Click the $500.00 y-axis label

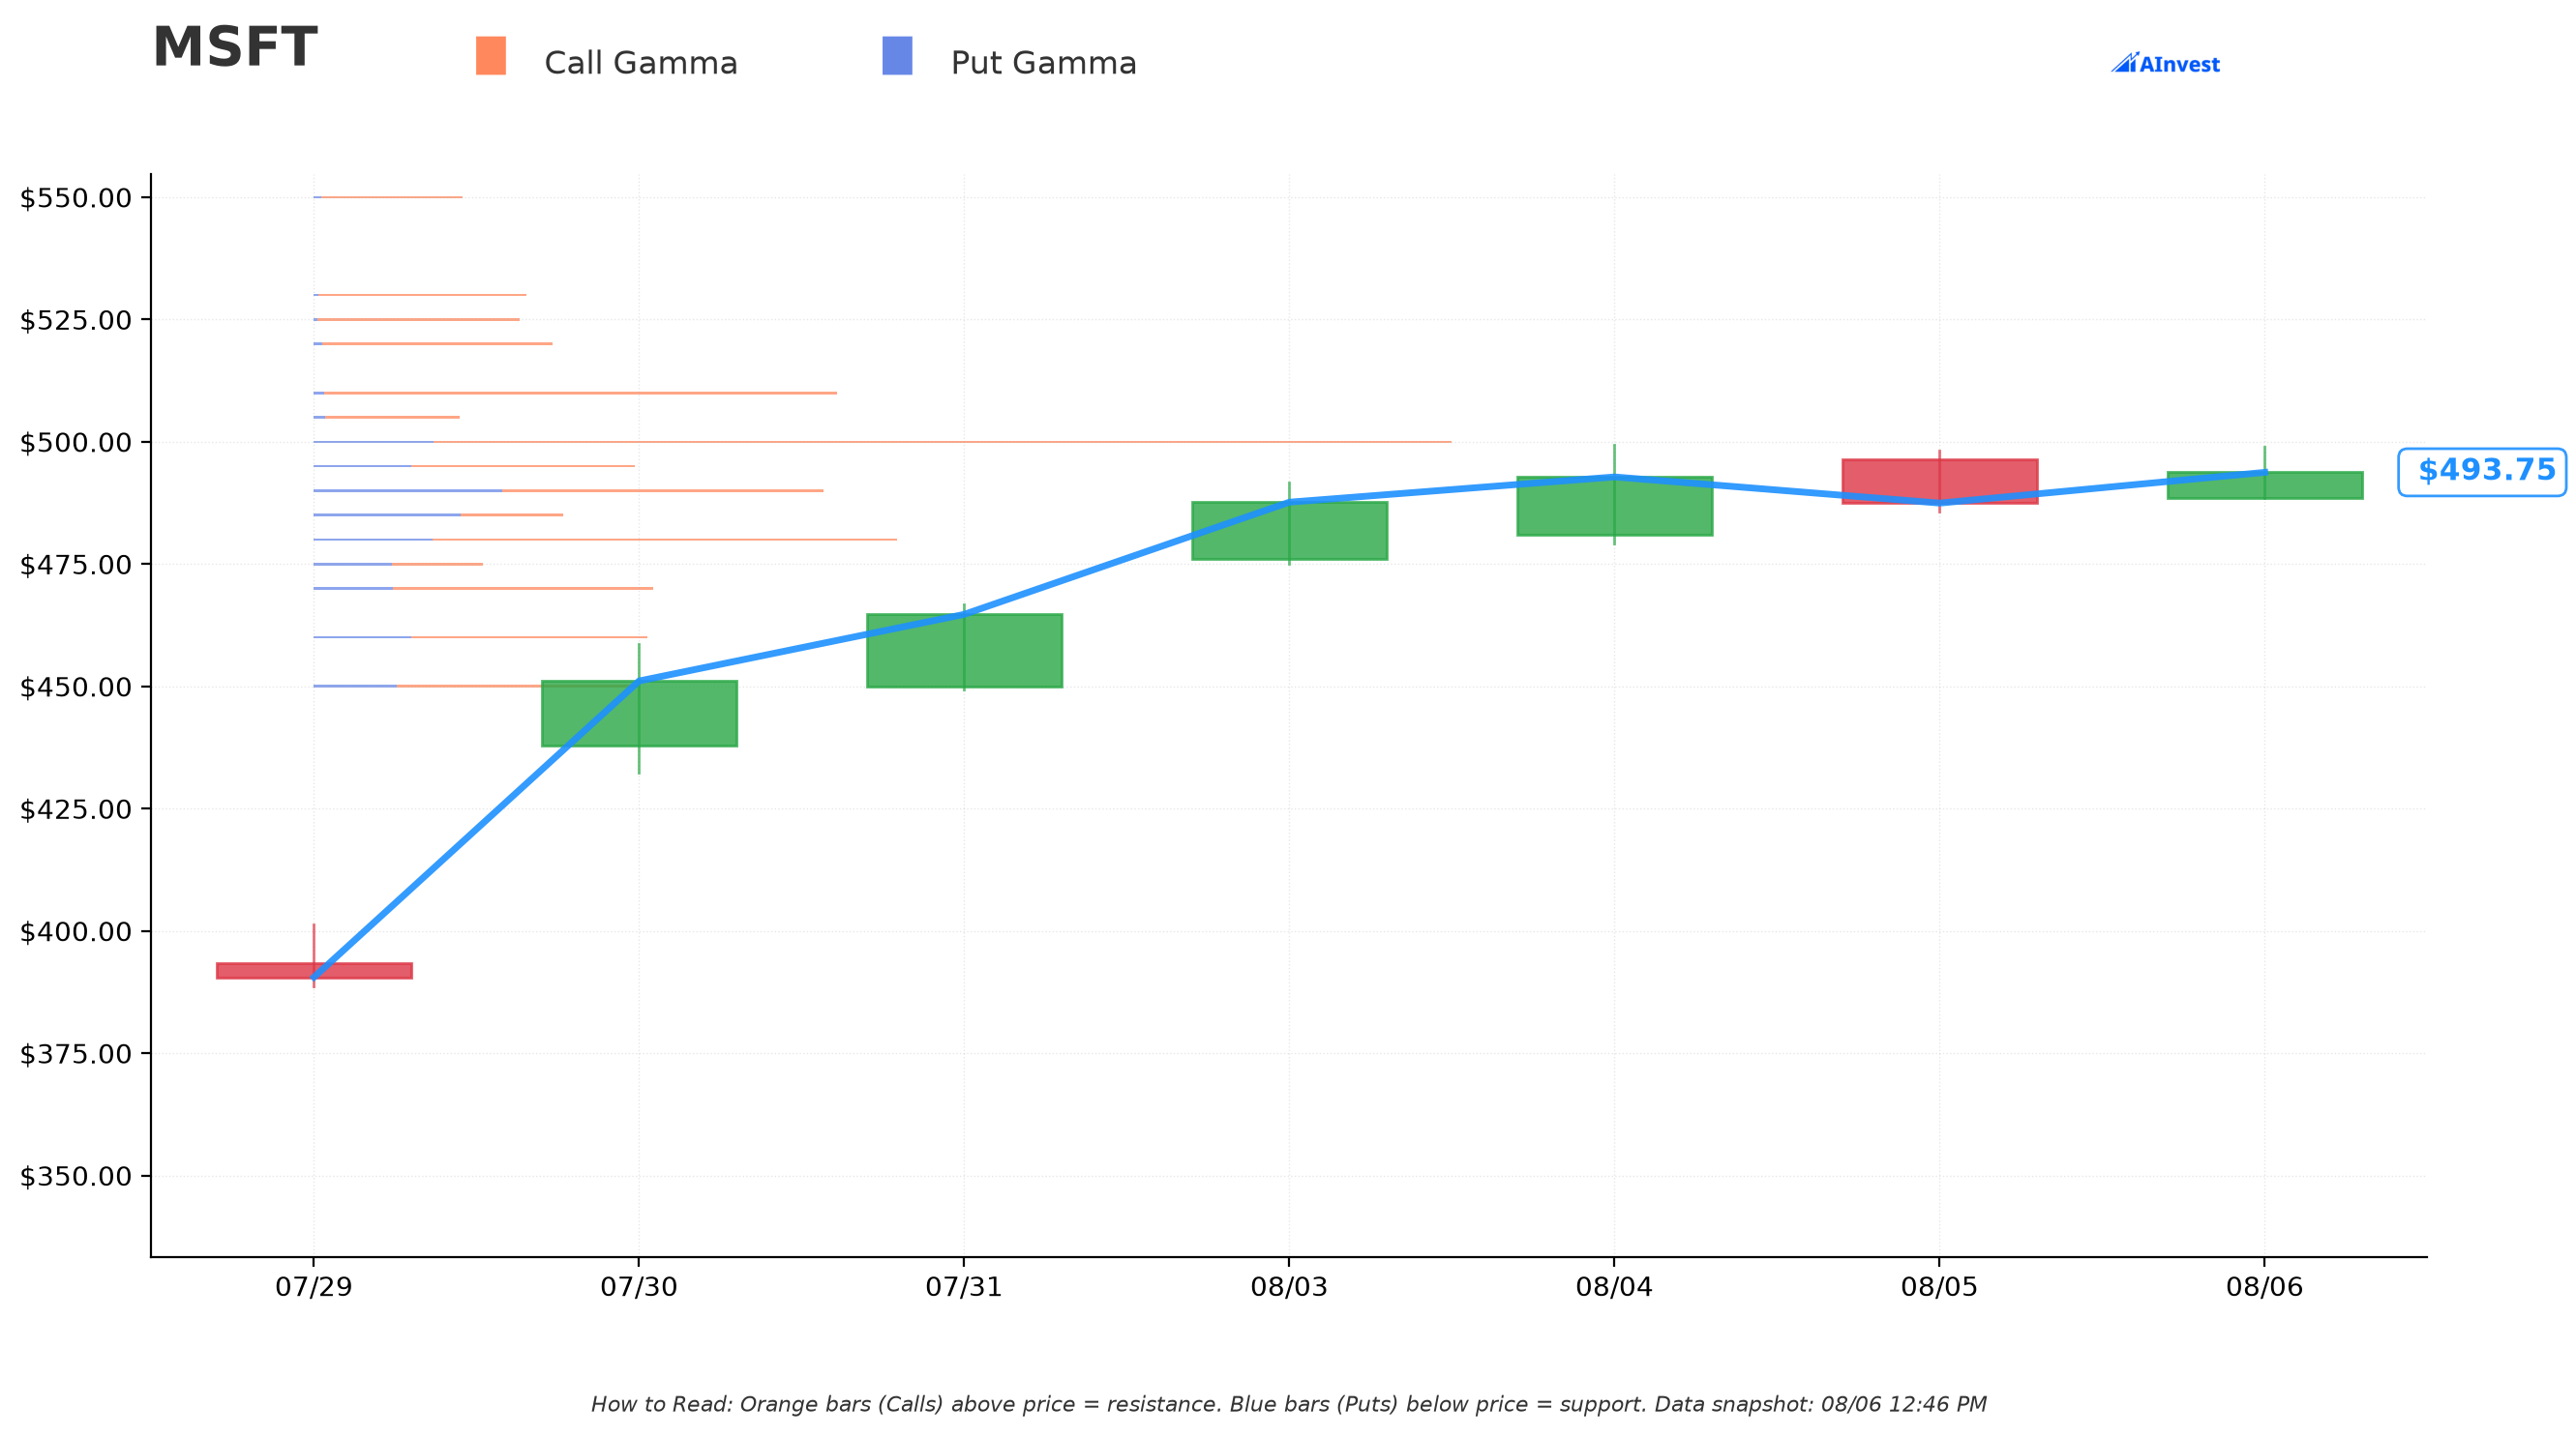pos(76,442)
